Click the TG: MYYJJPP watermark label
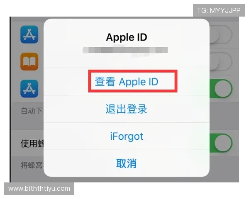The width and height of the screenshot is (249, 199). click(219, 10)
